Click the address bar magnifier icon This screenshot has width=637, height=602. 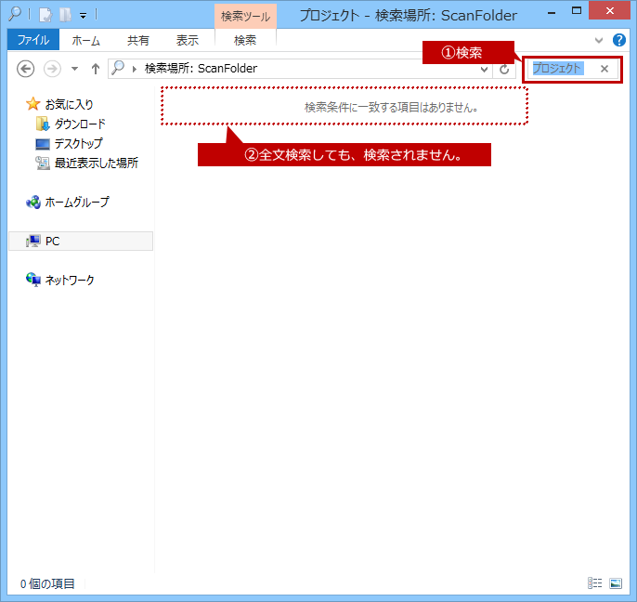[x=118, y=68]
